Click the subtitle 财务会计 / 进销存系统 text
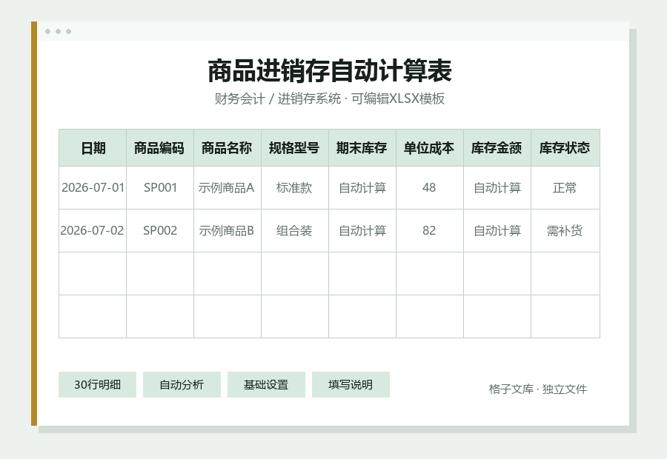 (x=278, y=98)
